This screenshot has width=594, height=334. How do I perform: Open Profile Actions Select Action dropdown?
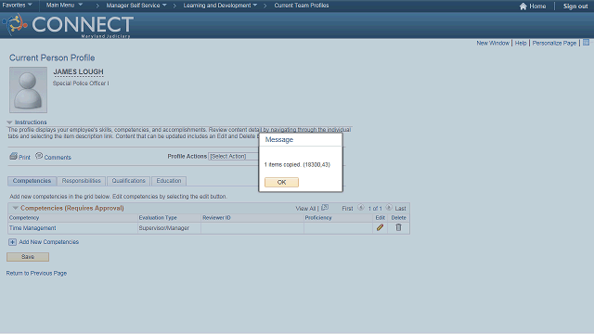pos(234,157)
